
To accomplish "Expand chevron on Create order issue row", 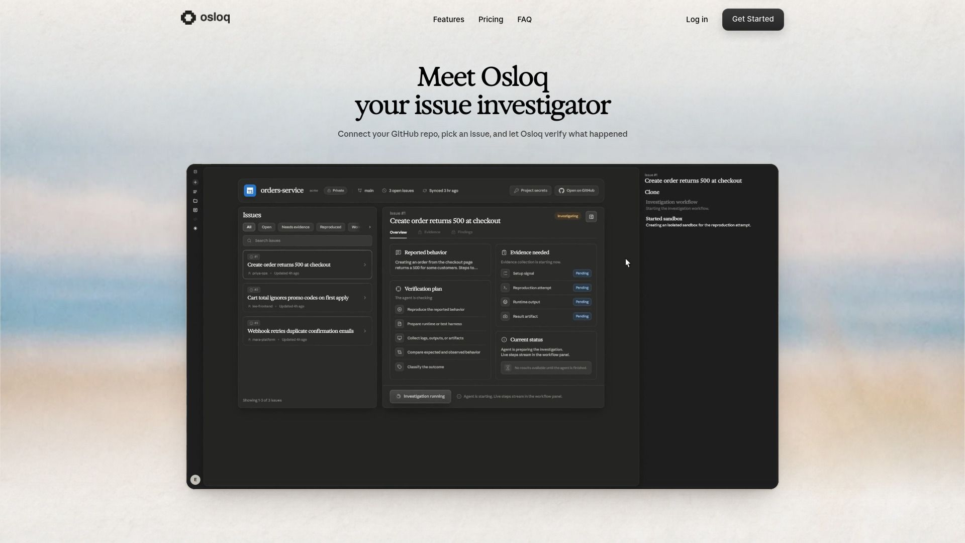I will point(365,265).
